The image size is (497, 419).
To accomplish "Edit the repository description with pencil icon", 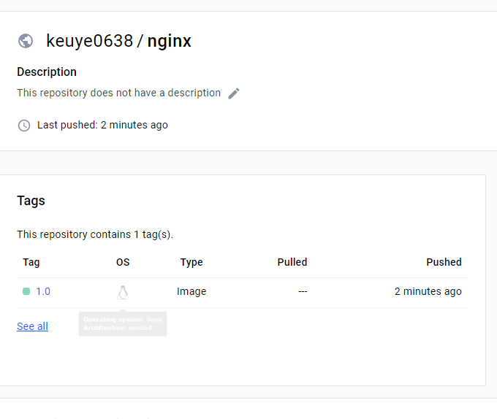I will click(x=234, y=93).
